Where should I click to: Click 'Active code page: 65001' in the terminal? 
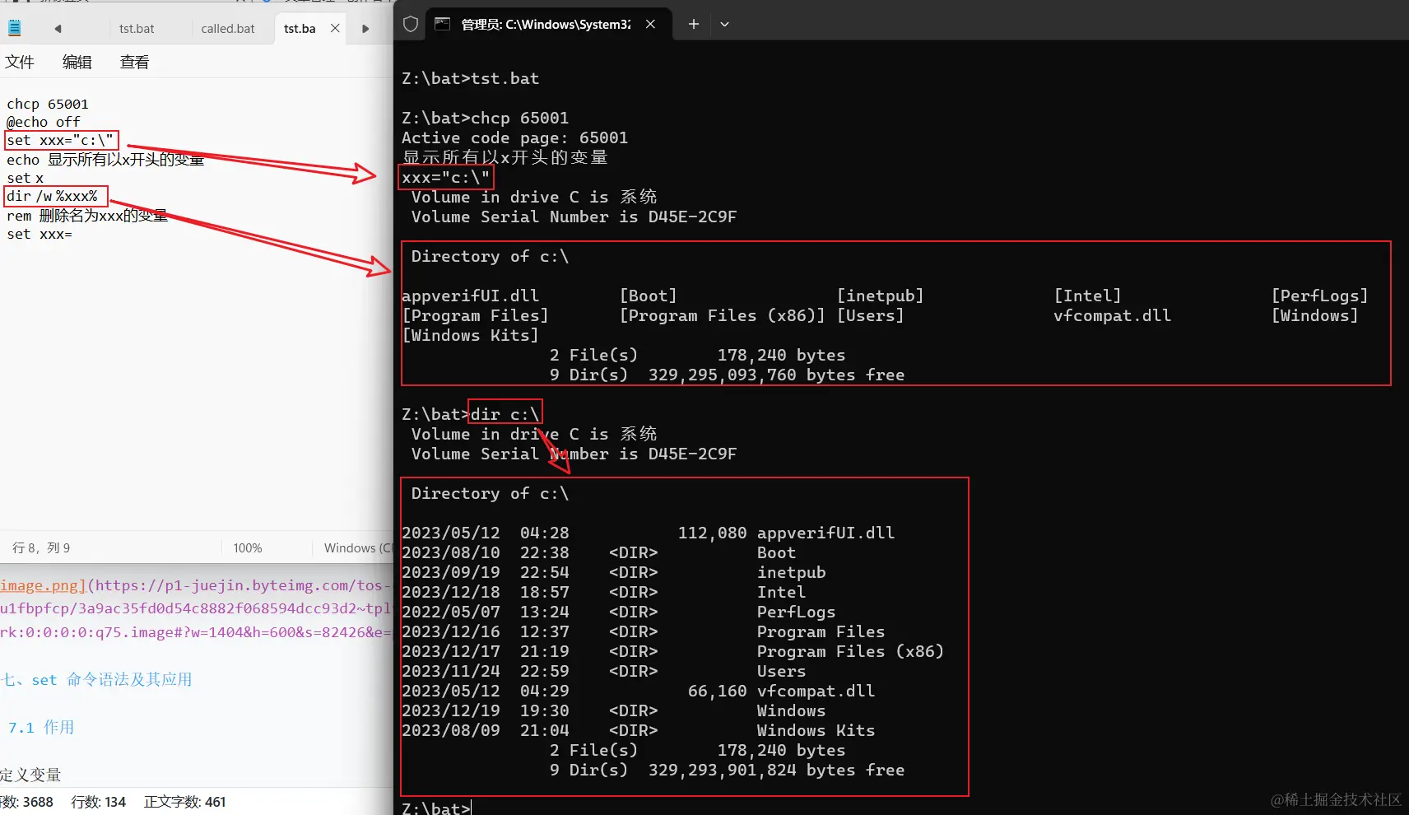click(514, 137)
